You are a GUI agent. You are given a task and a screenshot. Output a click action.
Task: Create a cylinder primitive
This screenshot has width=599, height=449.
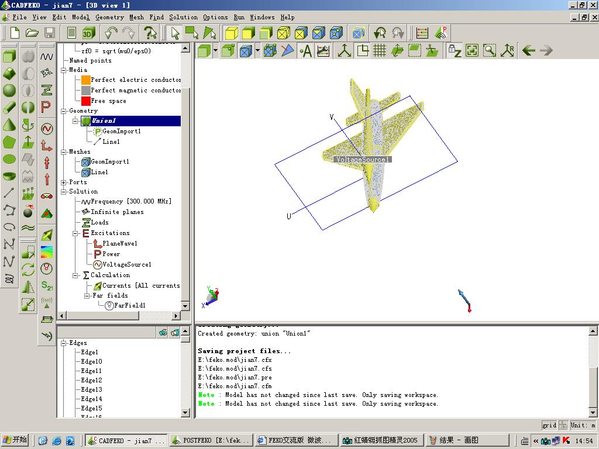[x=9, y=108]
